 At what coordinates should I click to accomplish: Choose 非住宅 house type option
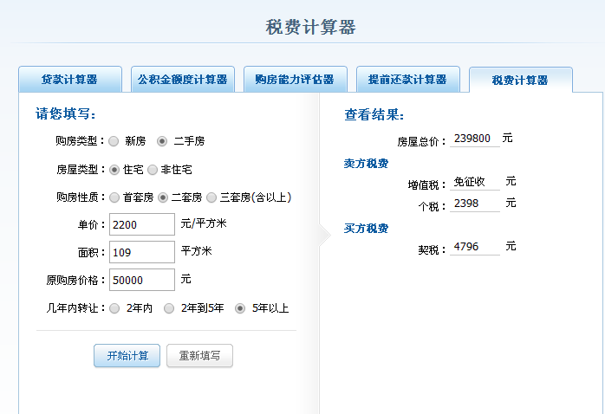click(153, 170)
